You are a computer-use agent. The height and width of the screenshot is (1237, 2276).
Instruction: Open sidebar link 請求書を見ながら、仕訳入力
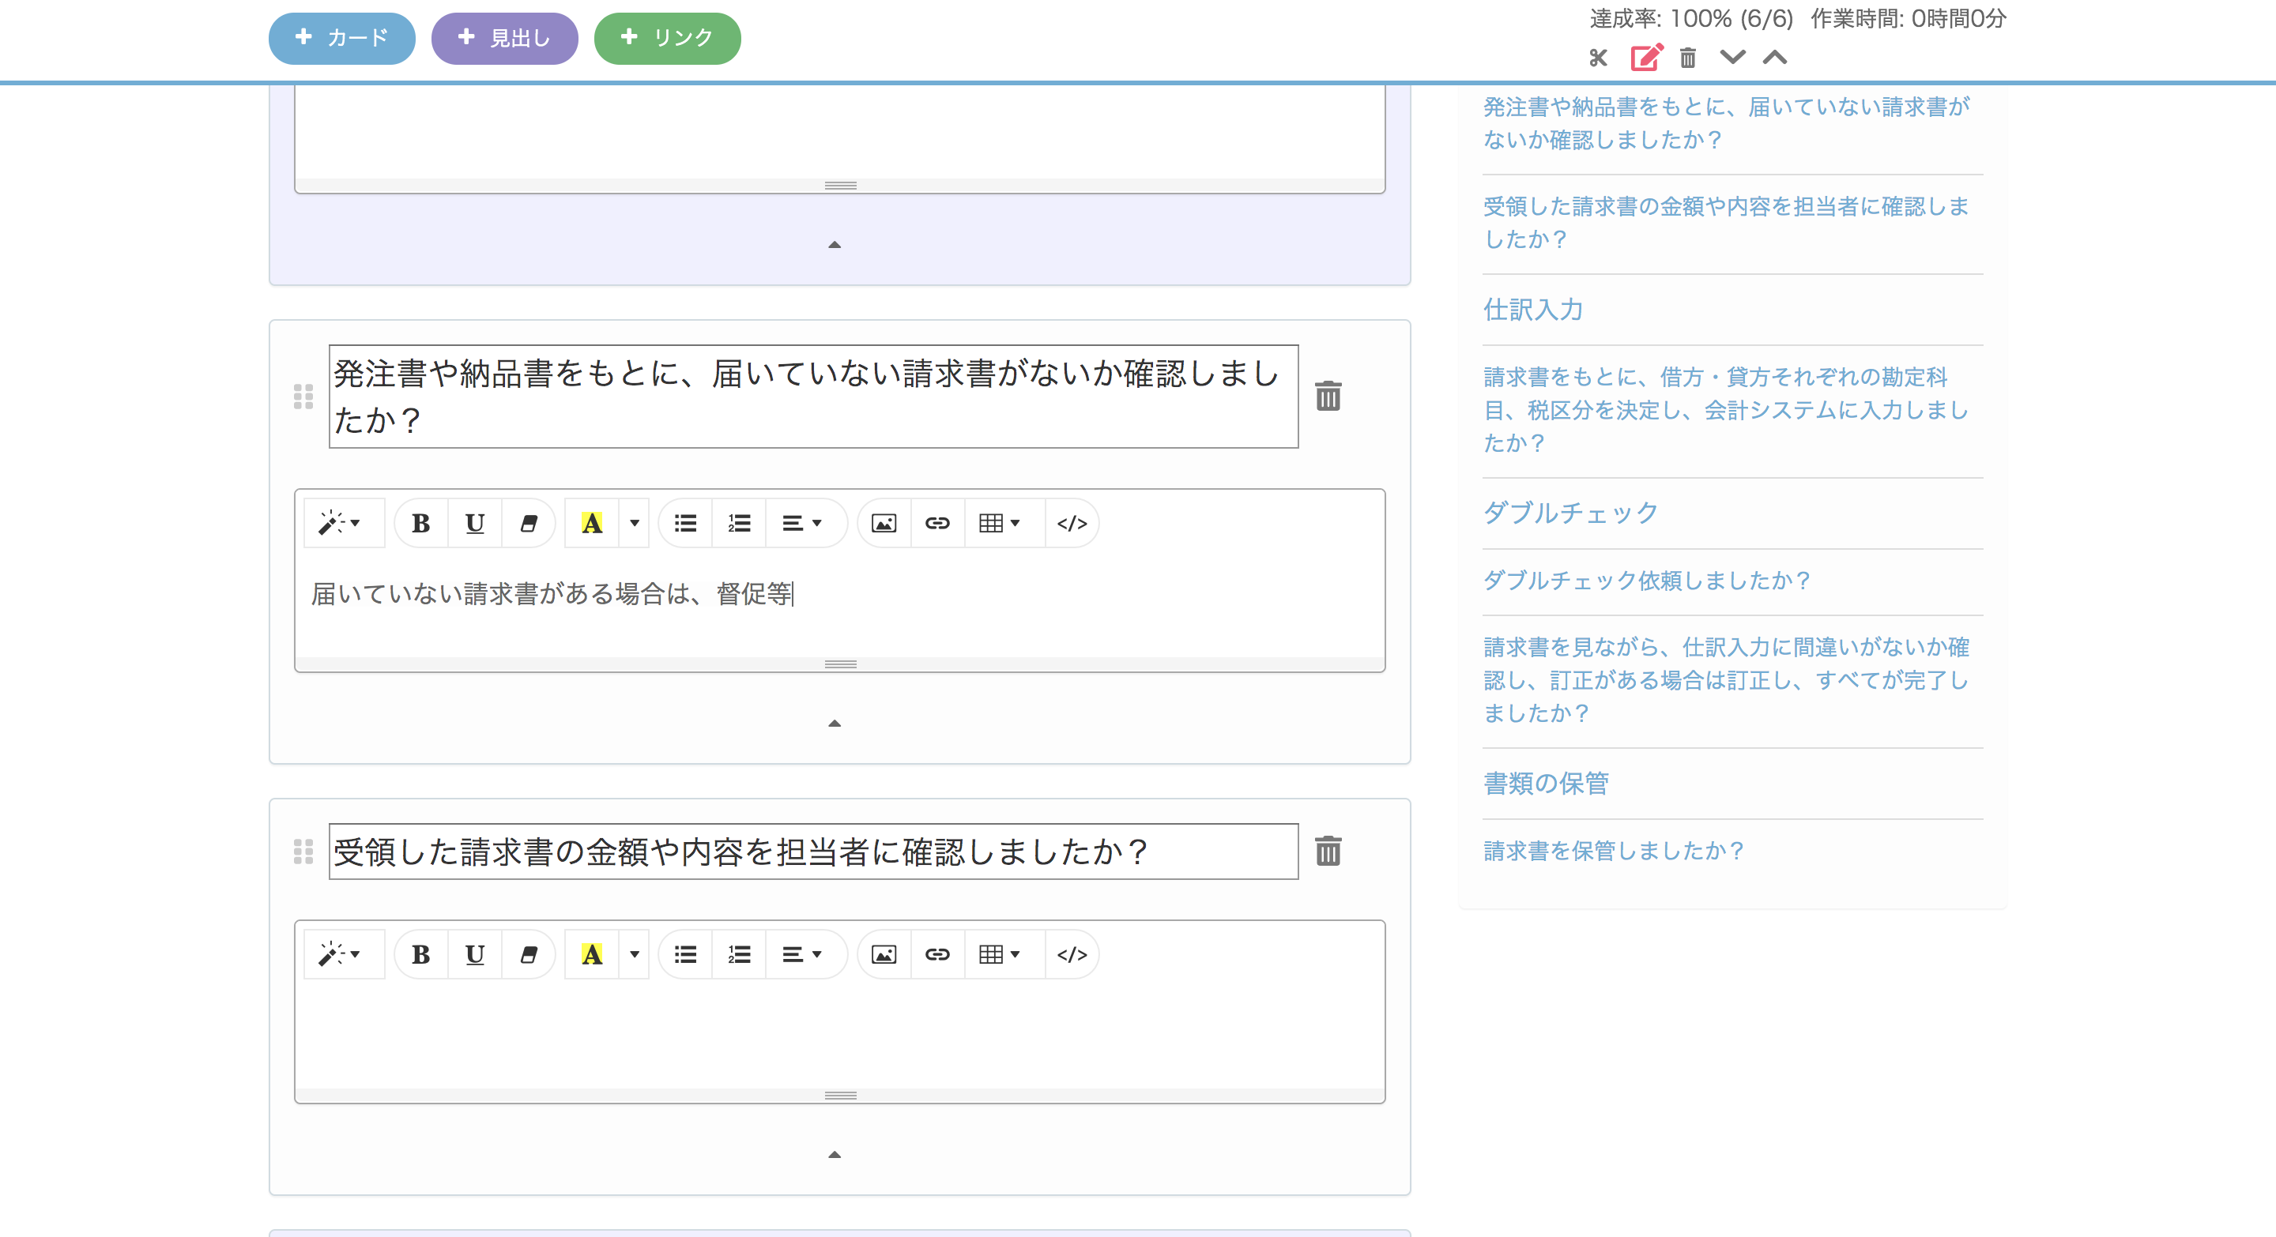click(1725, 680)
